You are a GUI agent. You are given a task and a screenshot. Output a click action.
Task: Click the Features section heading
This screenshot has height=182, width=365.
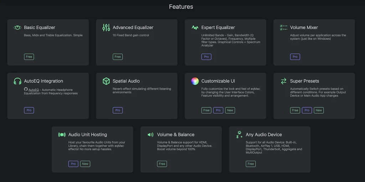coord(181,7)
